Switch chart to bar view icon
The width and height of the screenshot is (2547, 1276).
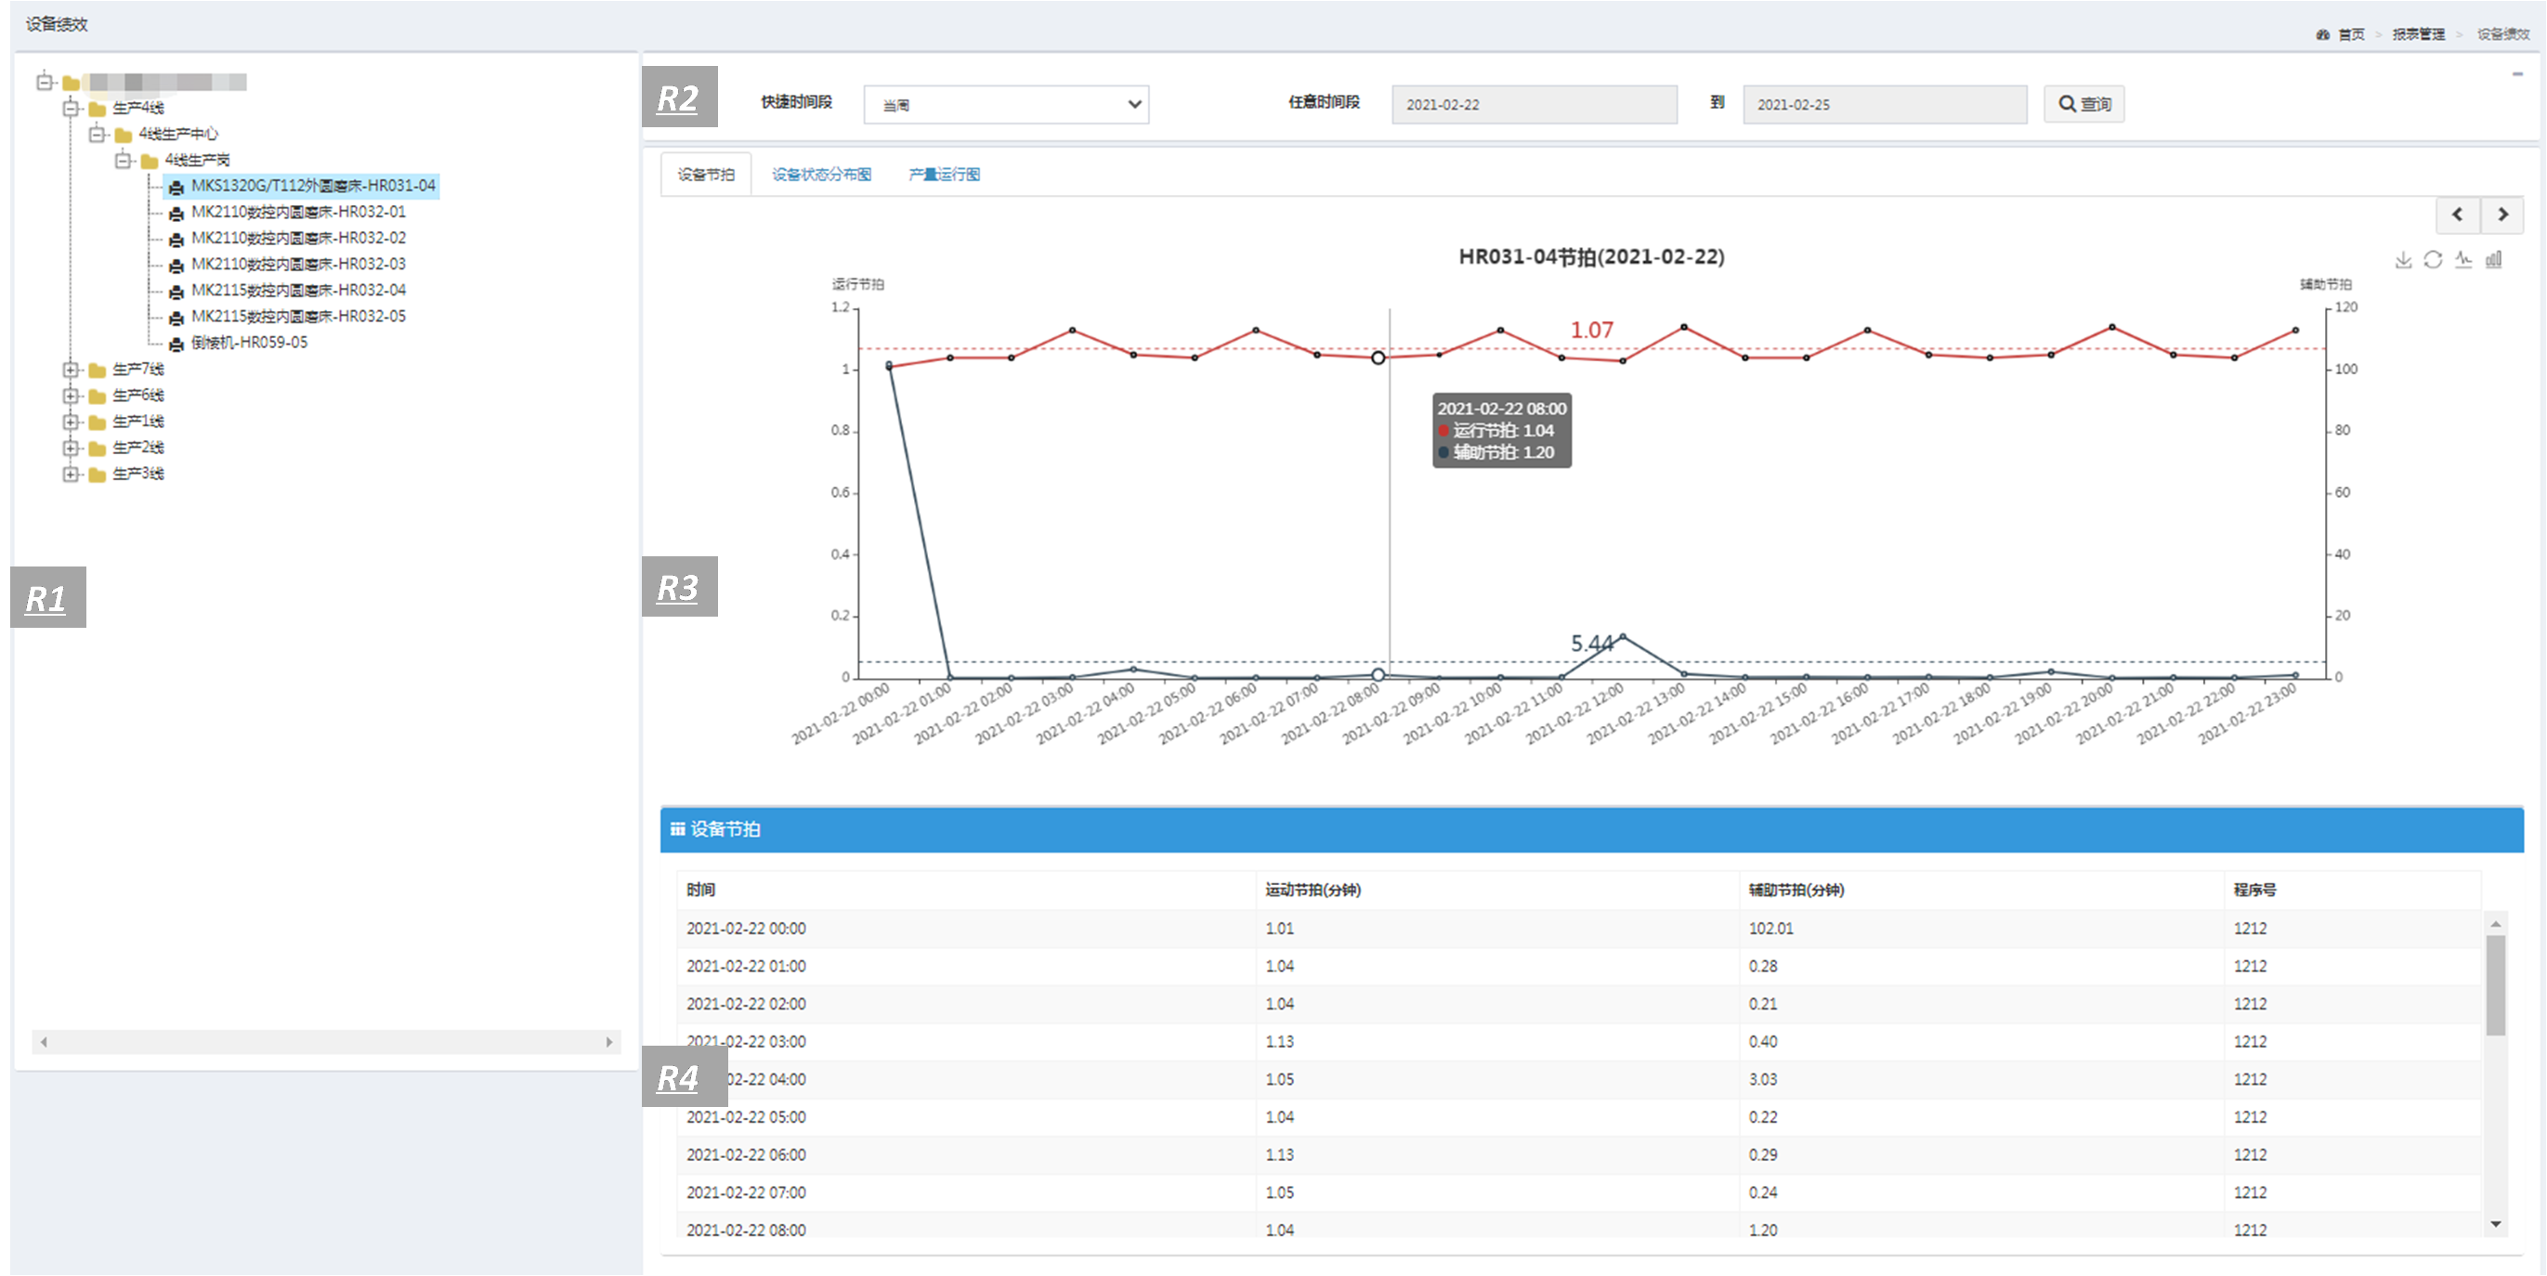click(2494, 259)
